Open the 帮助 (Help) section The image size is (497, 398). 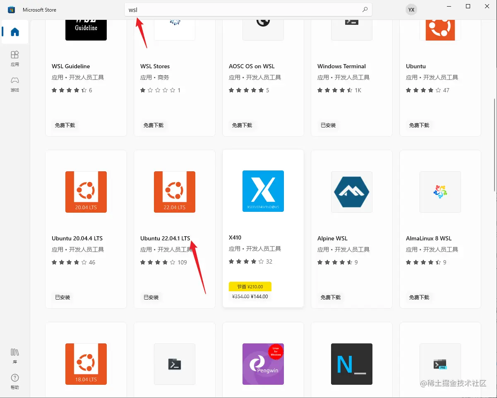coord(15,381)
